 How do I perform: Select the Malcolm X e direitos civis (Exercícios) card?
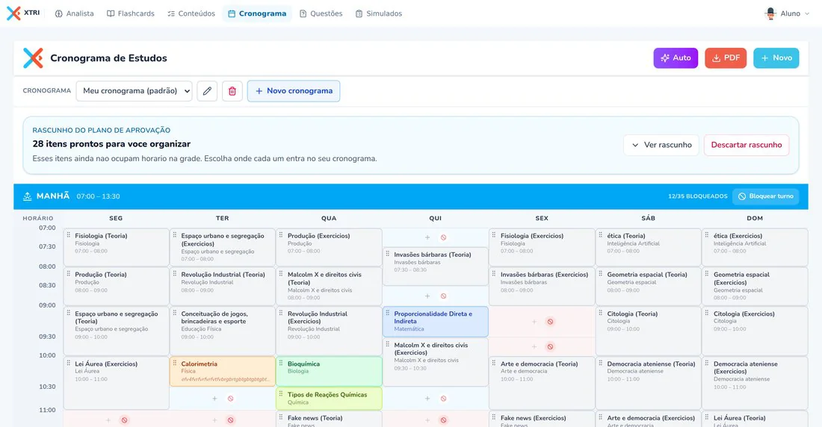tap(435, 362)
